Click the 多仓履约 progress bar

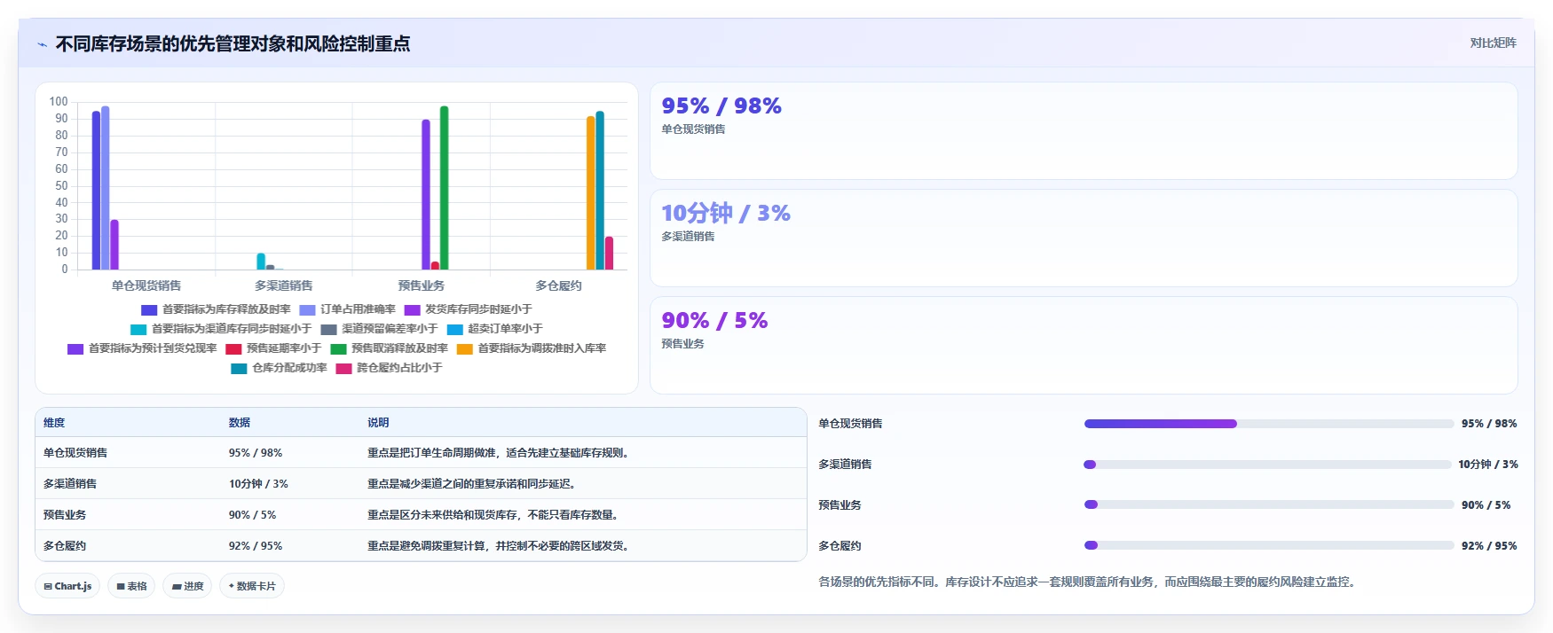[1268, 545]
